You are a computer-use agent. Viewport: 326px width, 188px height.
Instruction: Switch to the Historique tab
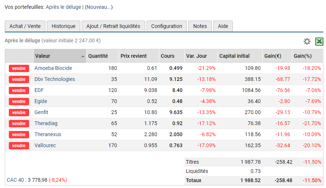point(63,26)
